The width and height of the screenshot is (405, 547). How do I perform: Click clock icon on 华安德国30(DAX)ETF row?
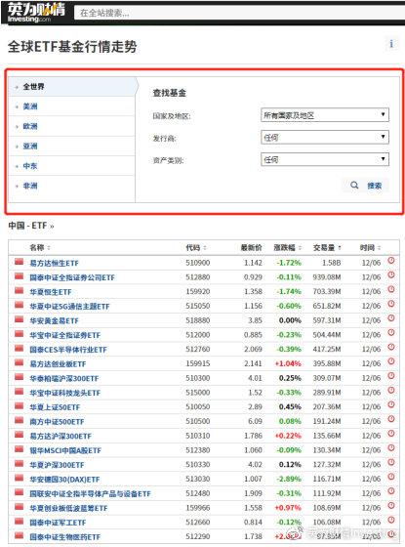coord(391,477)
